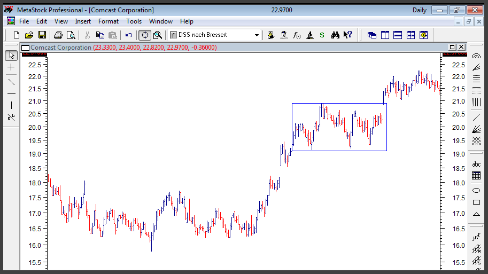This screenshot has width=488, height=274.
Task: Save the chart with the floppy disk icon
Action: tap(42, 35)
